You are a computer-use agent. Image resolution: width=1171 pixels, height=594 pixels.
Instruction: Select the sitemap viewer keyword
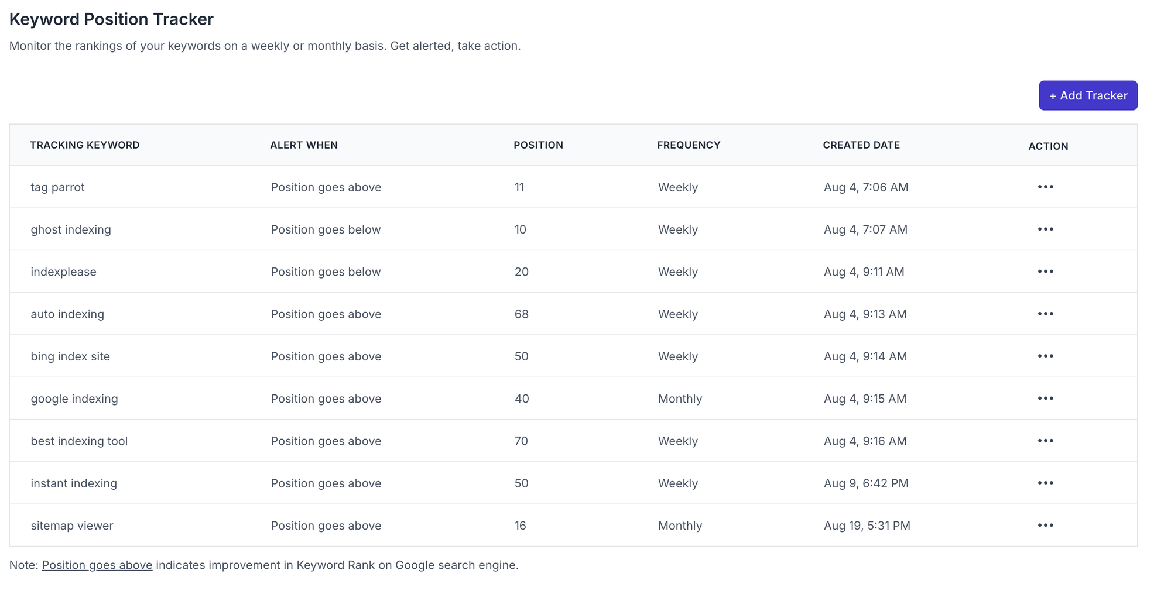click(x=72, y=526)
